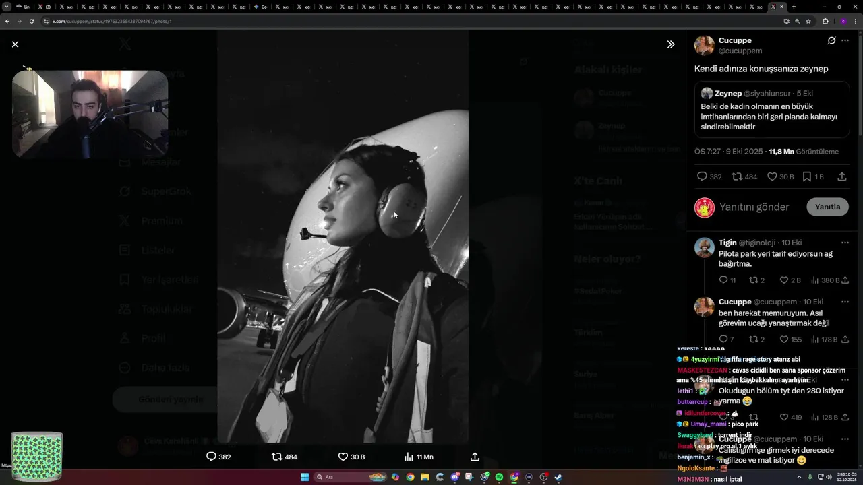Switch to the '(3)' X tab
The width and height of the screenshot is (863, 485).
coord(44,7)
